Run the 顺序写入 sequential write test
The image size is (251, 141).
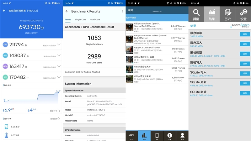click(x=245, y=44)
